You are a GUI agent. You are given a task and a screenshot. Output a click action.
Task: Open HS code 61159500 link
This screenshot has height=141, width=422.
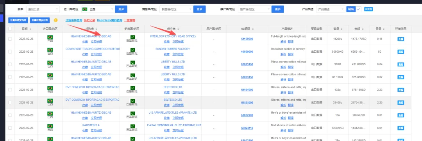pos(247,39)
